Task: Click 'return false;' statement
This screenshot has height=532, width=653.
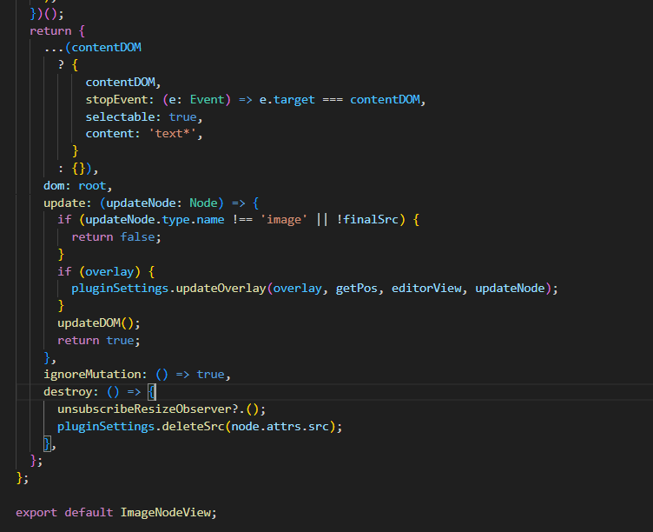Action: pos(116,237)
